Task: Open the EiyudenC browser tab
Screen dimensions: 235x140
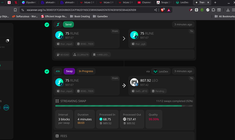Action: pos(29,2)
